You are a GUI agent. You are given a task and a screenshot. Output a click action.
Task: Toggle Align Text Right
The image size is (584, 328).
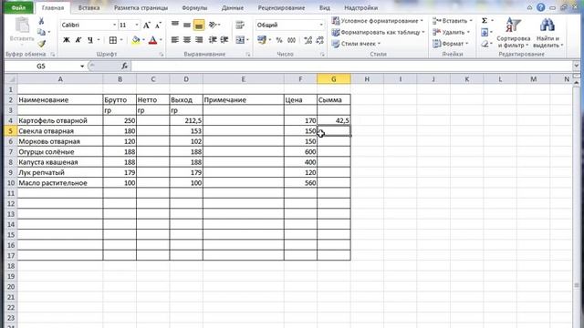199,40
